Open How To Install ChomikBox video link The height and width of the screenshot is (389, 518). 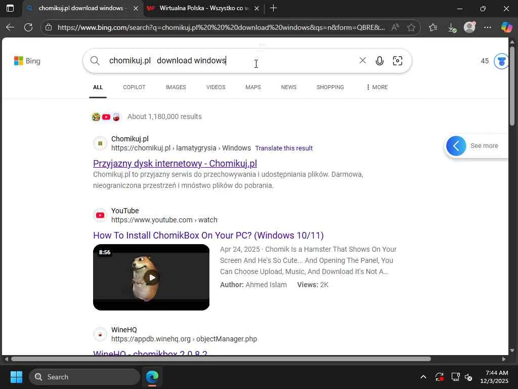click(208, 236)
